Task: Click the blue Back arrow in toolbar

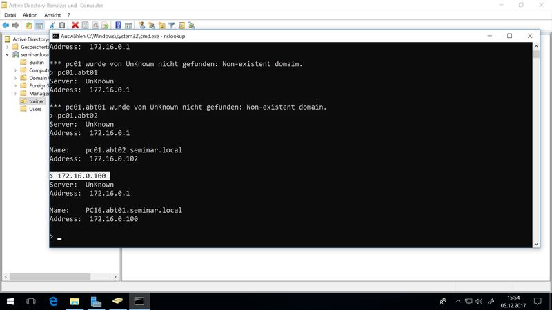Action: click(6, 25)
